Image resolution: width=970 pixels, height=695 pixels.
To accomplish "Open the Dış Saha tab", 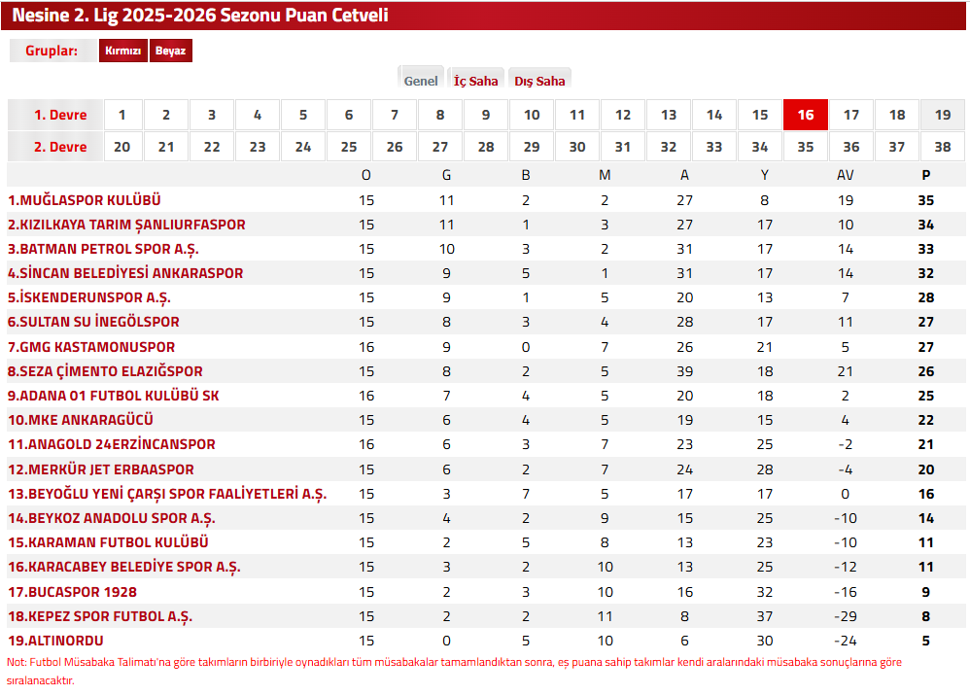I will pyautogui.click(x=539, y=81).
